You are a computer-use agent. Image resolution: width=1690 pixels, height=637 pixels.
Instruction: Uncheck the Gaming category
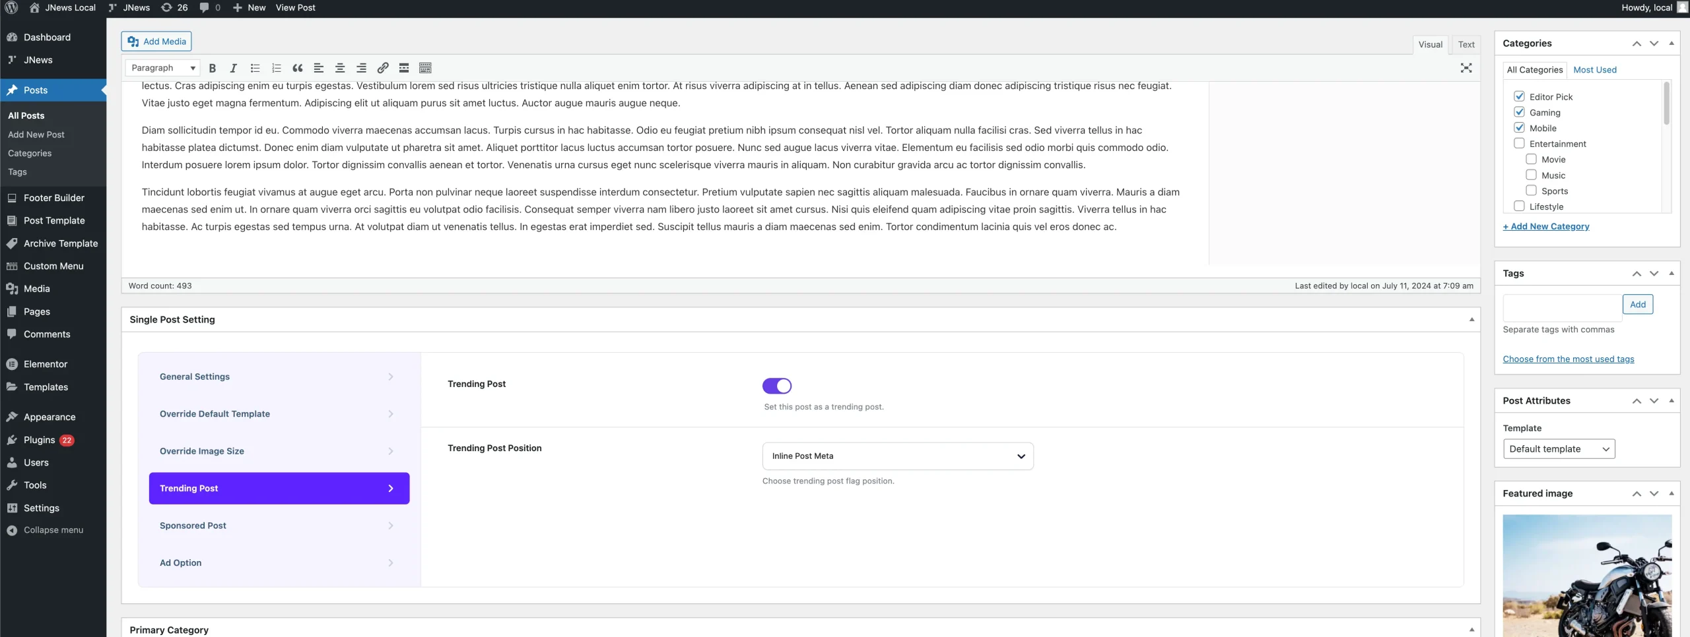point(1519,112)
